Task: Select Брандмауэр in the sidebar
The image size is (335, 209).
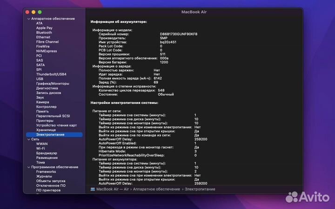Action: [47, 153]
